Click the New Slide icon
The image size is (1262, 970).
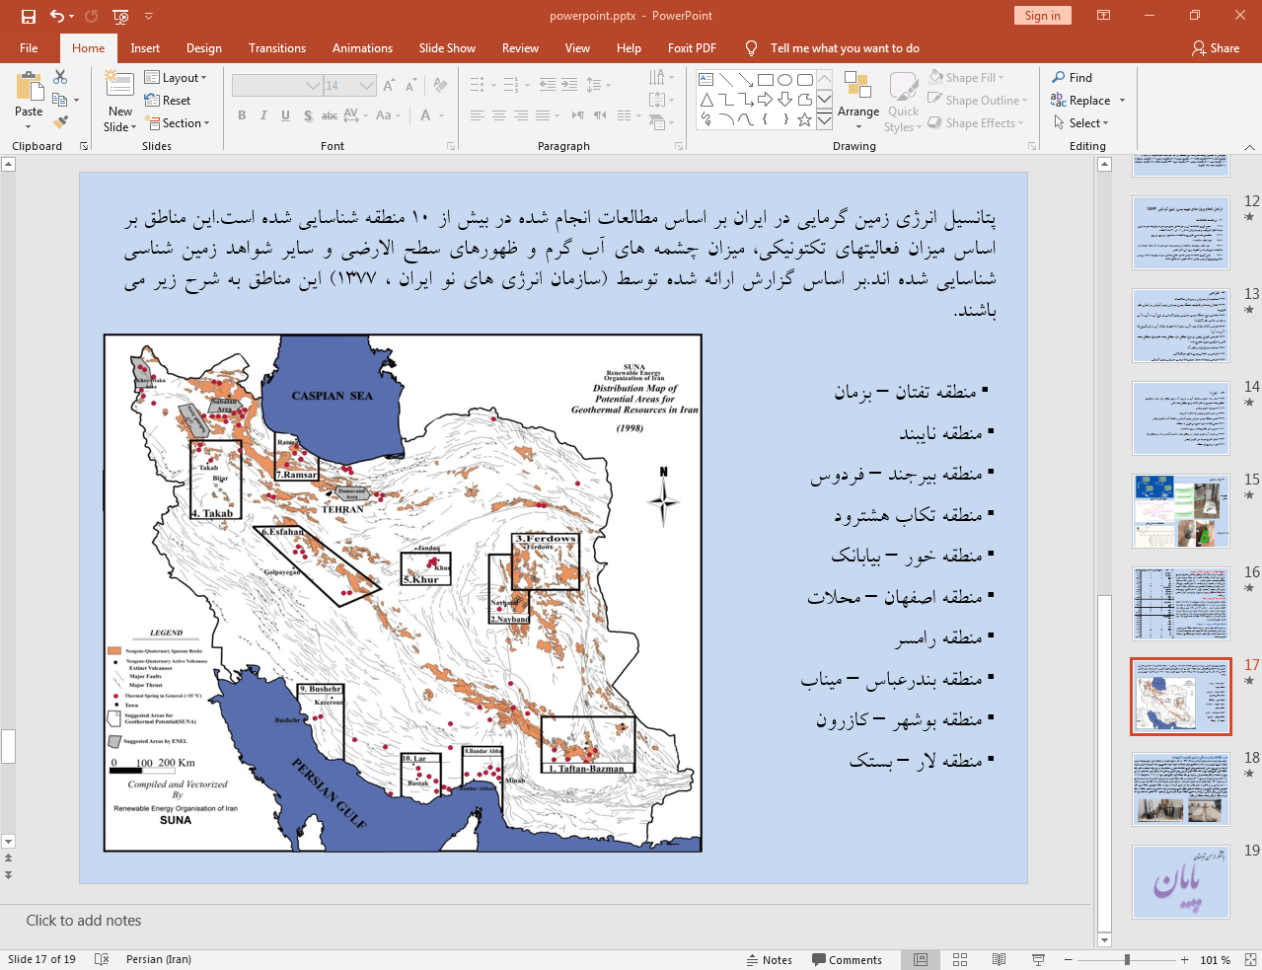120,85
